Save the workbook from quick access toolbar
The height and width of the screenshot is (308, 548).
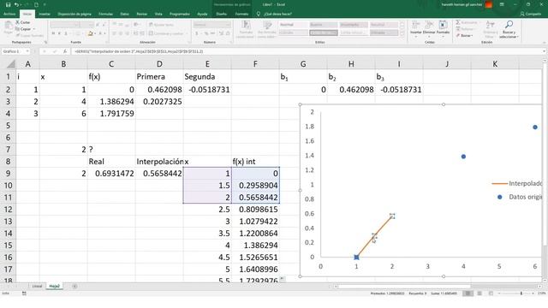tap(8, 5)
